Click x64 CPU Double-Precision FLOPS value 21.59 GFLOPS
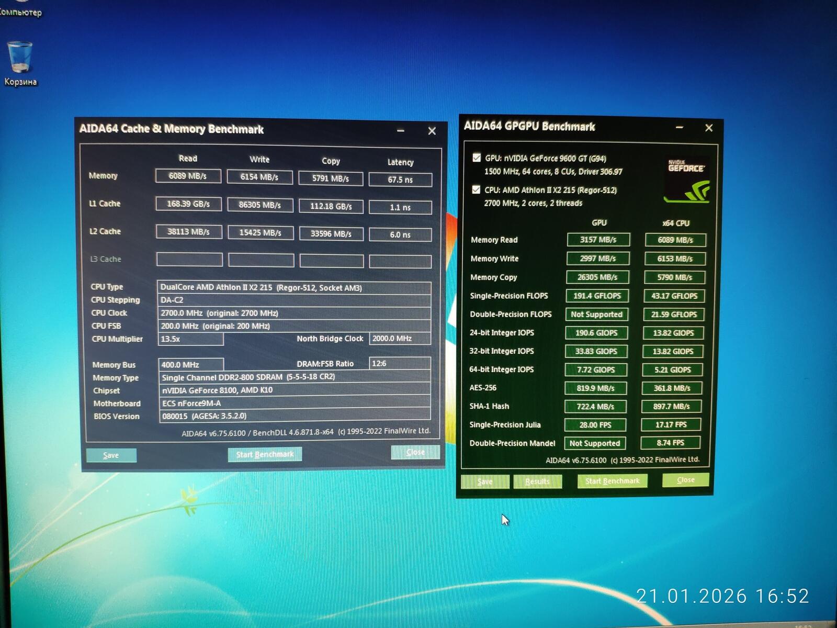The height and width of the screenshot is (628, 837). [674, 315]
